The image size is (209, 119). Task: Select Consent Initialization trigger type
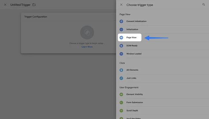pyautogui.click(x=136, y=21)
